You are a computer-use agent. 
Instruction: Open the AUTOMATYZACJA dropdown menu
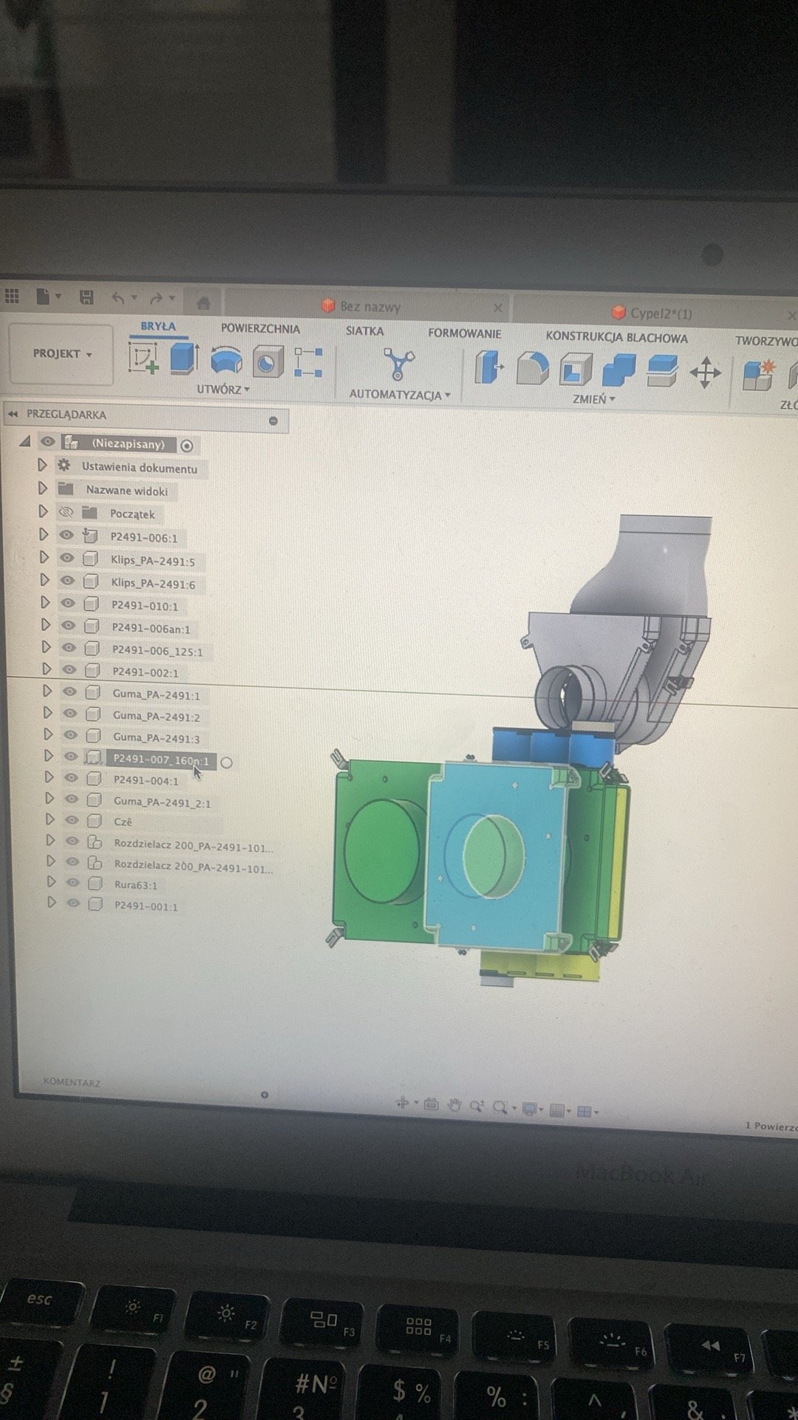click(400, 395)
